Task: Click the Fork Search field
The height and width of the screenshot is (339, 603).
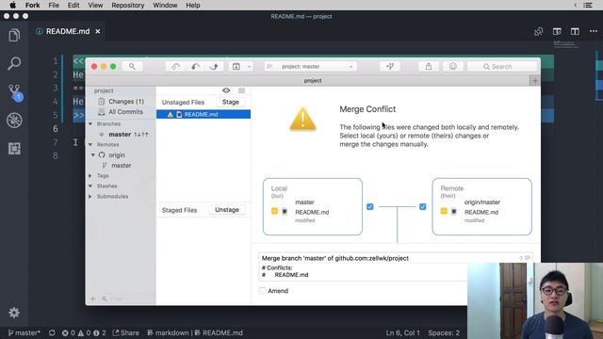Action: click(502, 67)
